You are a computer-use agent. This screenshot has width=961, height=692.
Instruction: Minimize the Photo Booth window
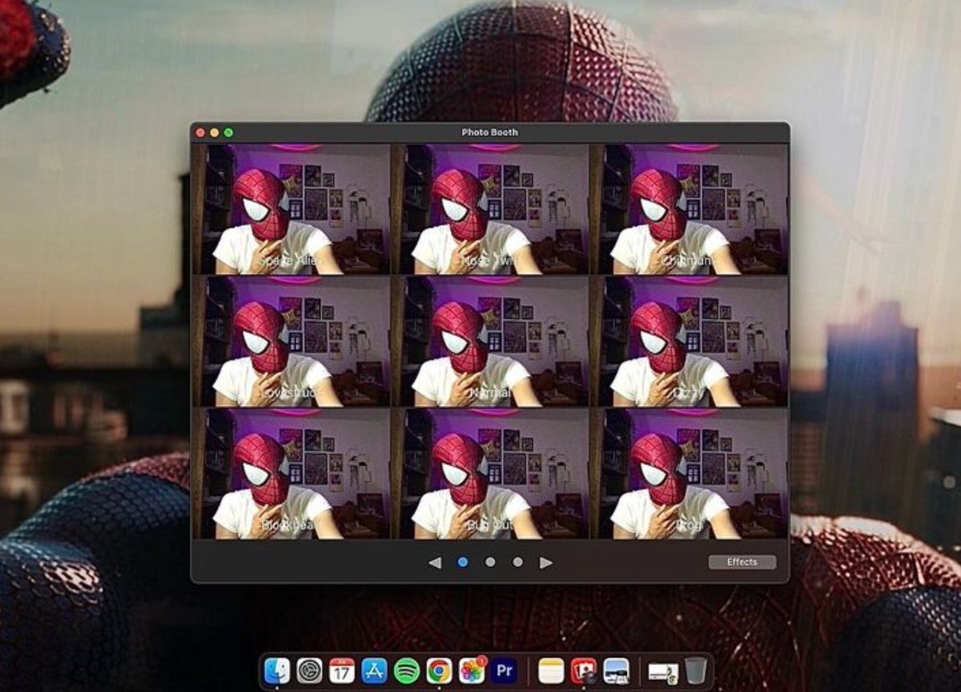coord(215,132)
